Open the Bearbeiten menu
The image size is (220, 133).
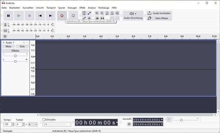(x=15, y=8)
